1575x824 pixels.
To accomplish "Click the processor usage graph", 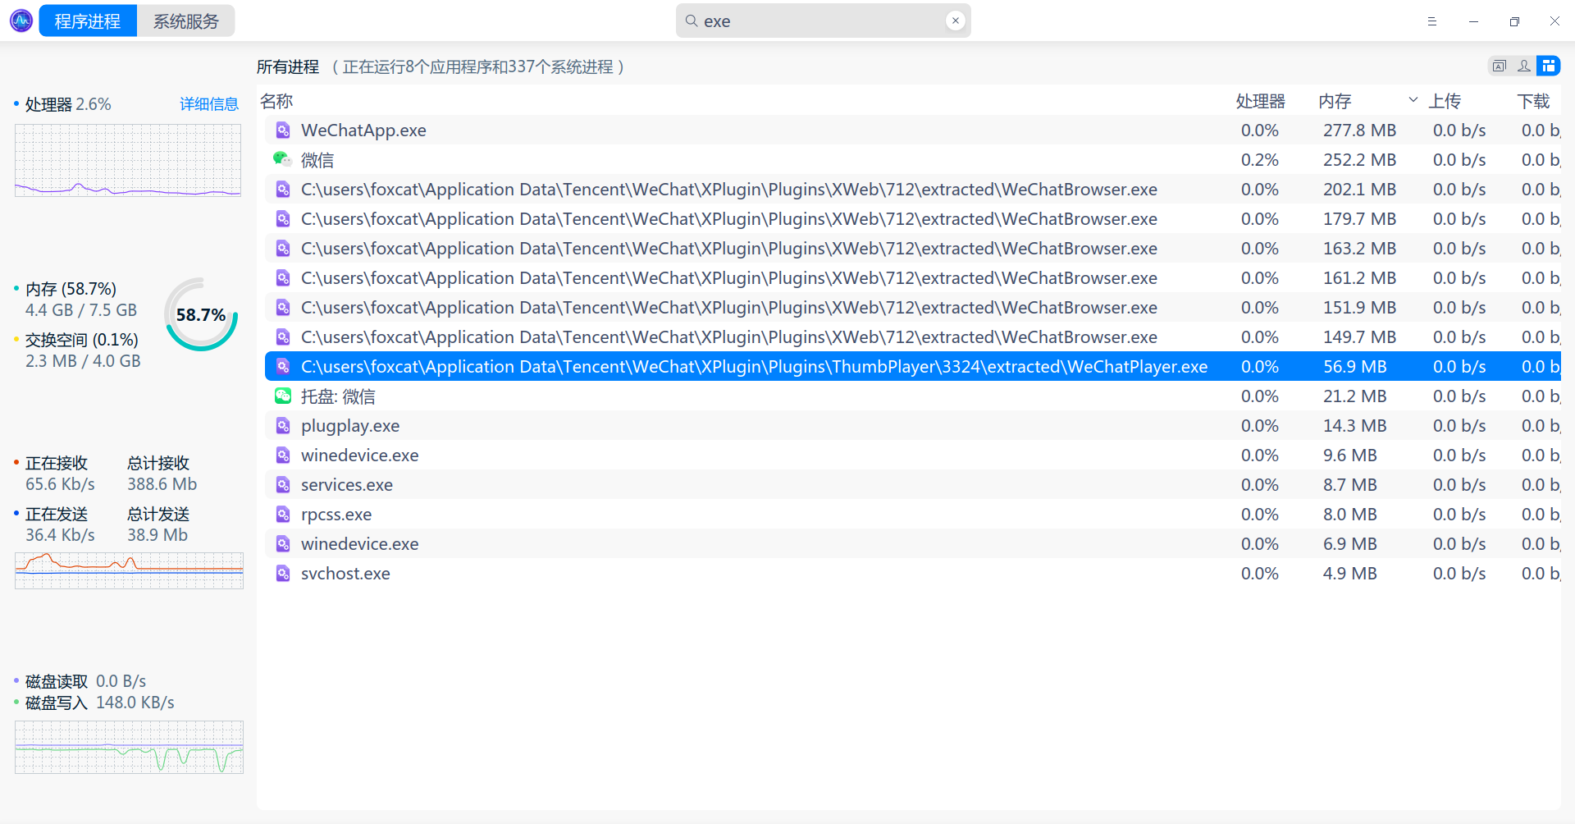I will click(x=128, y=160).
